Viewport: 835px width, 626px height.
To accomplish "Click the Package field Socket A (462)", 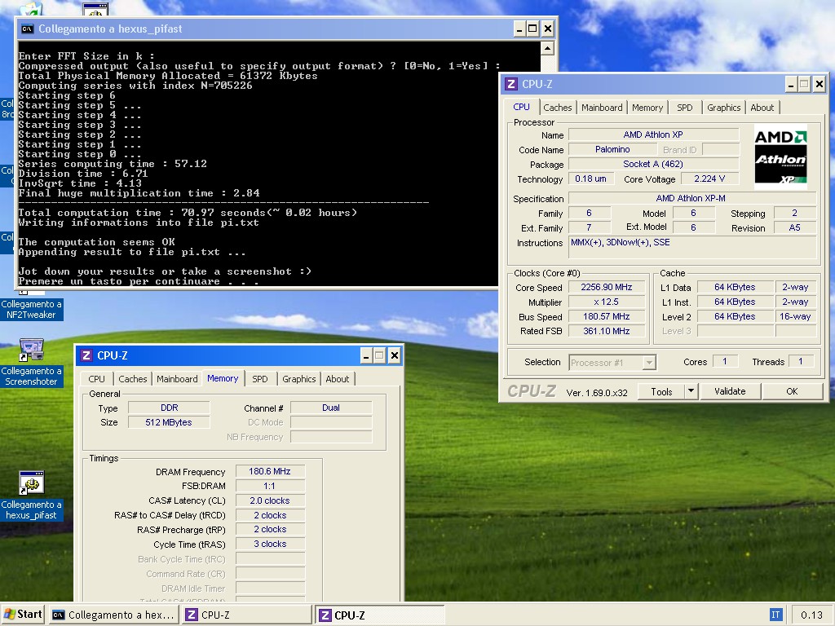I will (x=653, y=164).
